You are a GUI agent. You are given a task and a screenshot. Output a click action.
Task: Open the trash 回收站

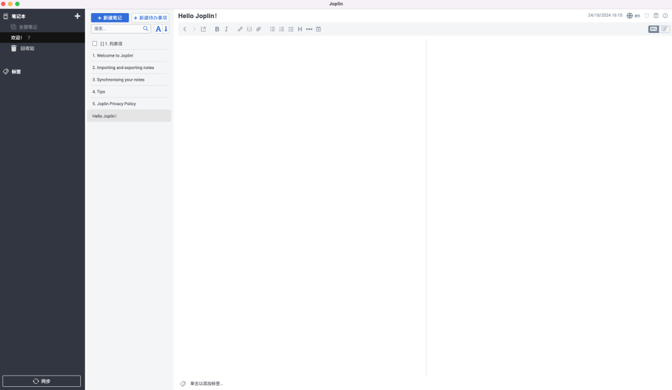(27, 49)
